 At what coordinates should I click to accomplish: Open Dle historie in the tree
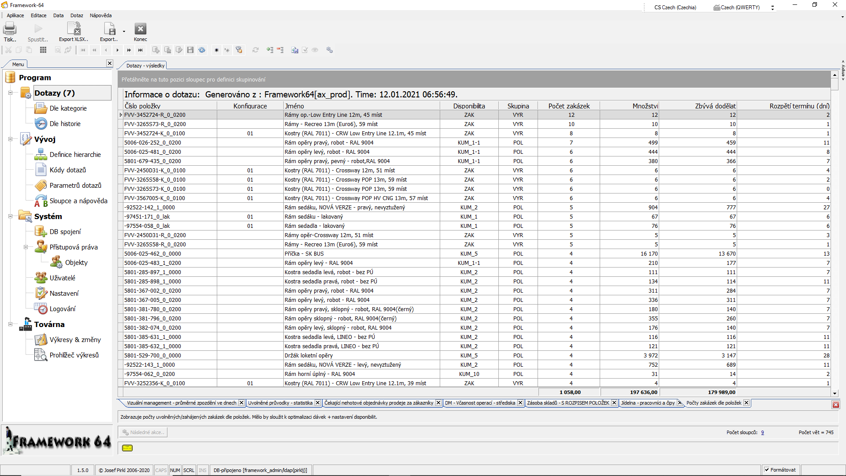coord(65,124)
